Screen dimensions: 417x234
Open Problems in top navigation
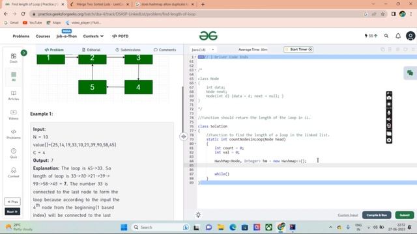[x=21, y=36]
